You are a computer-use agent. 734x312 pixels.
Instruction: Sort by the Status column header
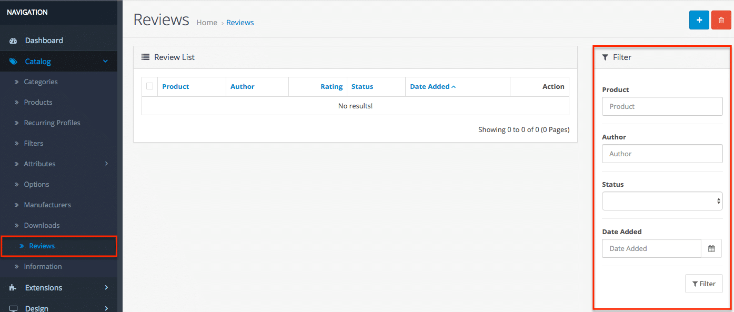(x=362, y=86)
